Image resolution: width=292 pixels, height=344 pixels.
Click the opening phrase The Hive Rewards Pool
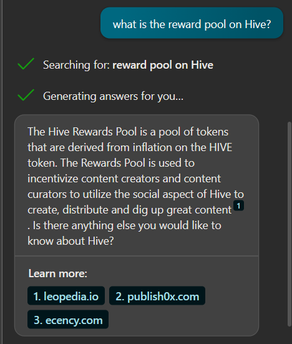pyautogui.click(x=82, y=132)
